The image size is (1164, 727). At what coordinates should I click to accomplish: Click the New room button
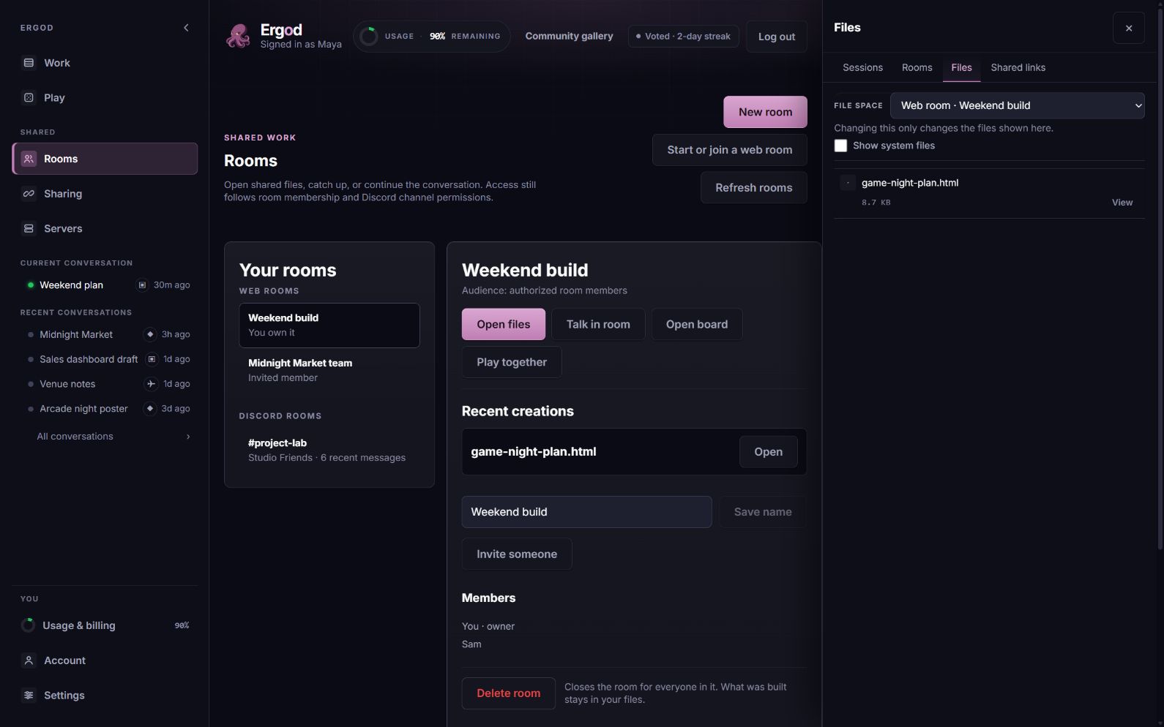click(765, 112)
